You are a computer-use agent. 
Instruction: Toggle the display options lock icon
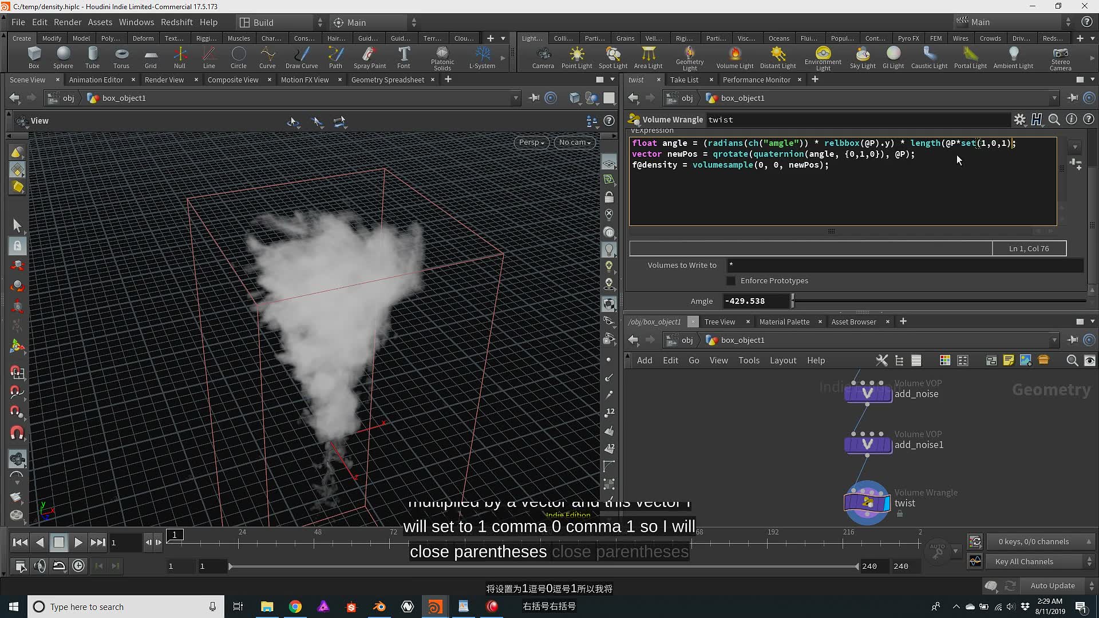609,197
